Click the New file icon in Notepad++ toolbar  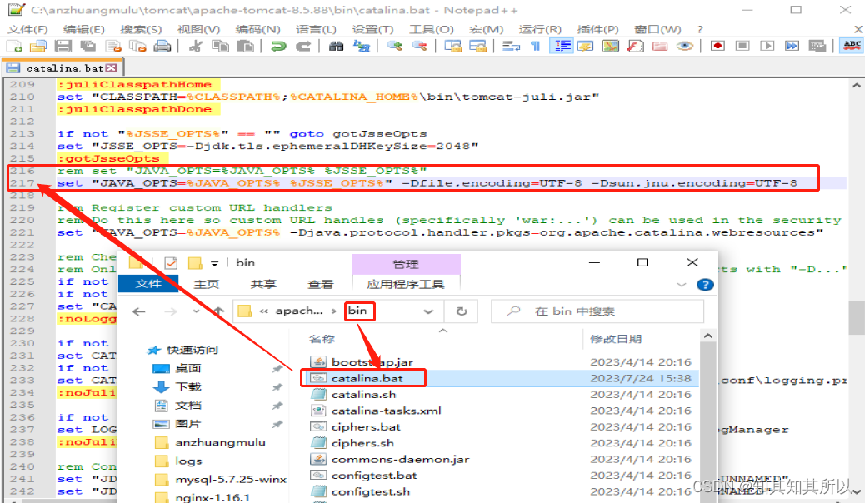point(14,47)
